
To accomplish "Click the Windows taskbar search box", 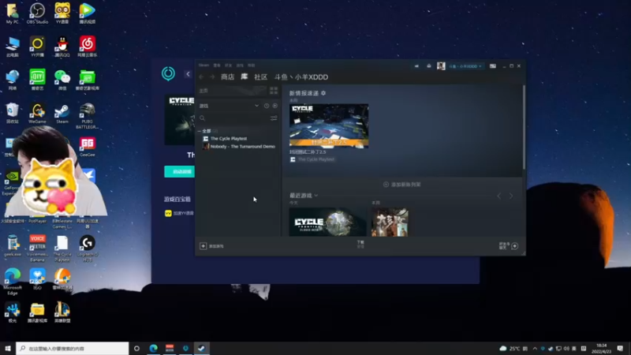I will (x=73, y=348).
